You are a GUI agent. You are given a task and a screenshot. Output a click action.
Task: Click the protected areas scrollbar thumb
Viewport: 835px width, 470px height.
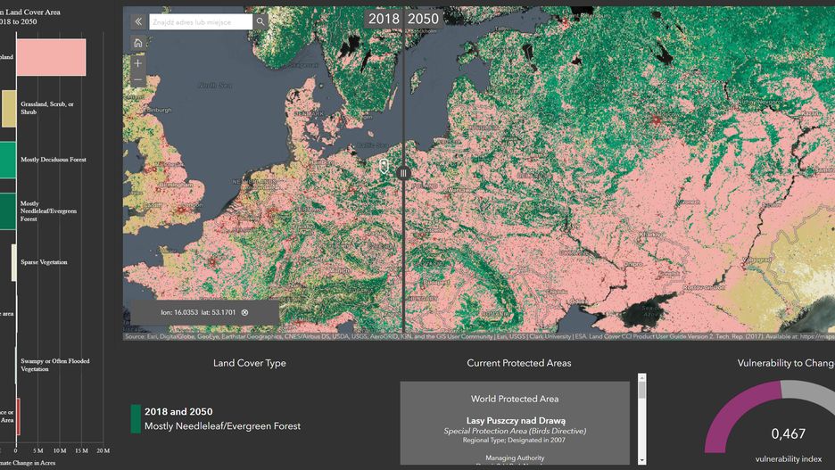(x=641, y=390)
